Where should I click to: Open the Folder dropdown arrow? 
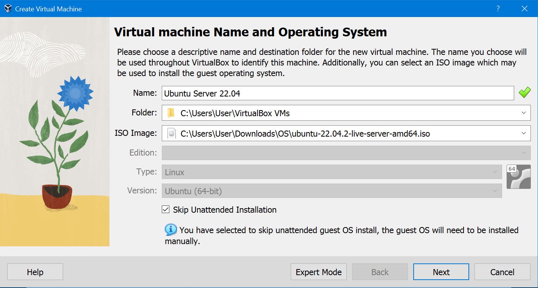(524, 113)
